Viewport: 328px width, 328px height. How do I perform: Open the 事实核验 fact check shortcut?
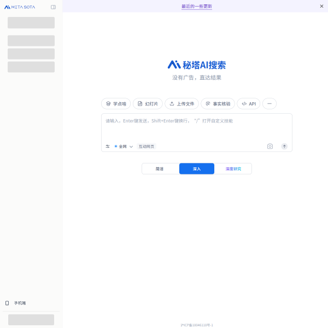(218, 104)
